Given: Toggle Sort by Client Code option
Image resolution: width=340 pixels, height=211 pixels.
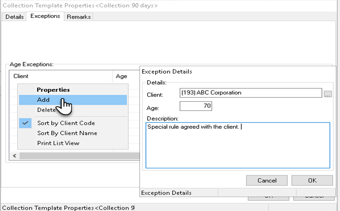Looking at the screenshot, I should 73,123.
